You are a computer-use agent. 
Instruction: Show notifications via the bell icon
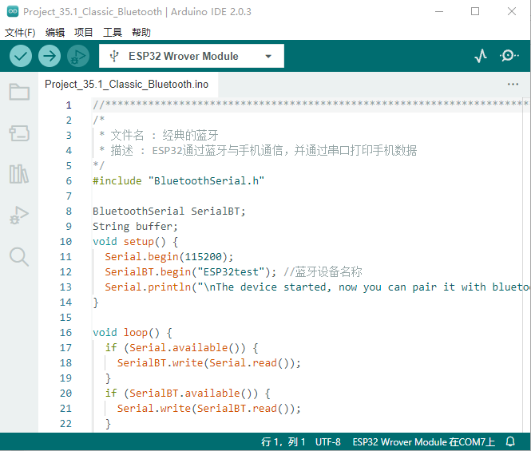[510, 442]
